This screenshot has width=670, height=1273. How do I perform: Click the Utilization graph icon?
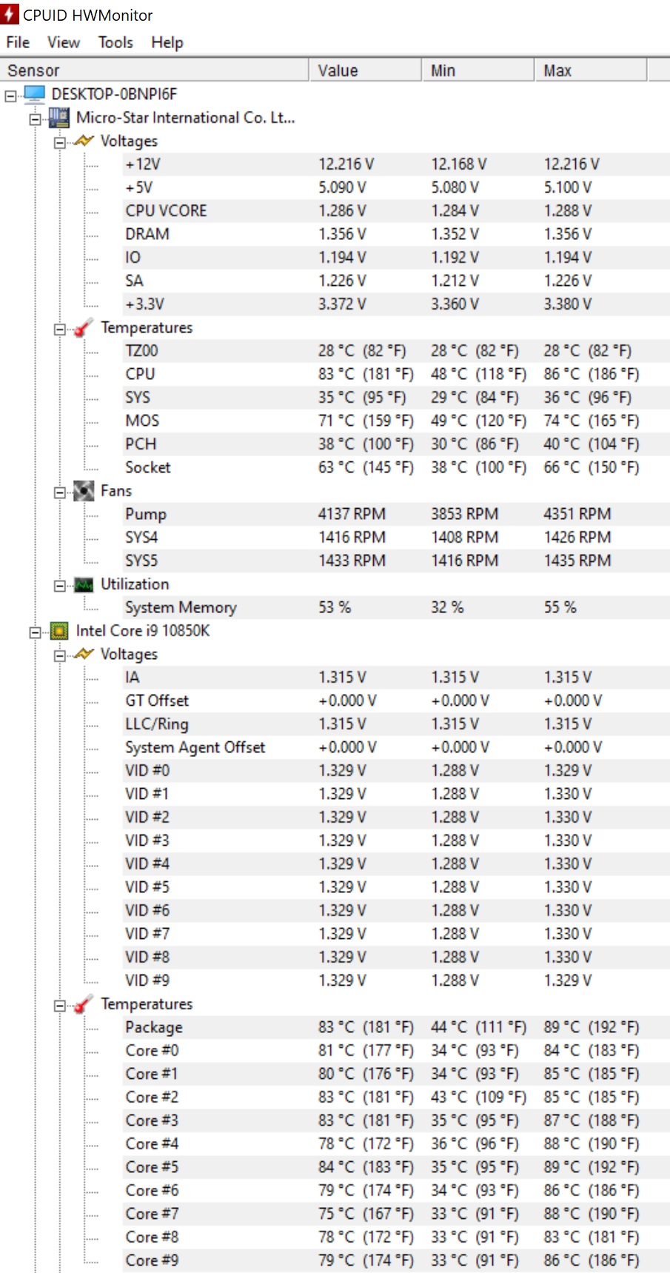click(84, 584)
